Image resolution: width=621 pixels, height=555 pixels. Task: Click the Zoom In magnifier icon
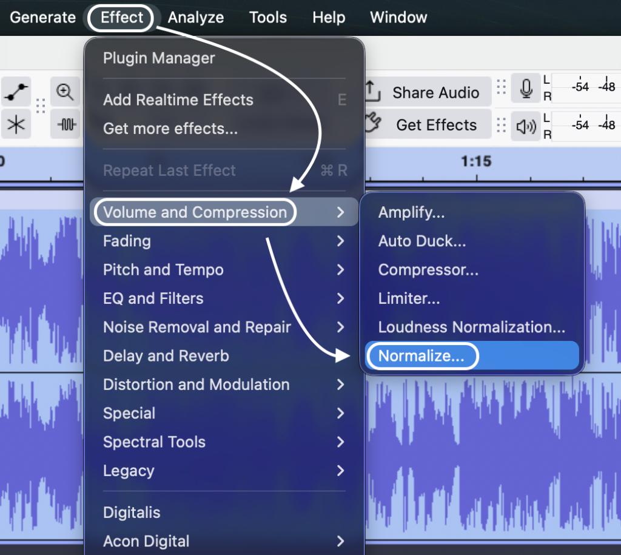65,93
